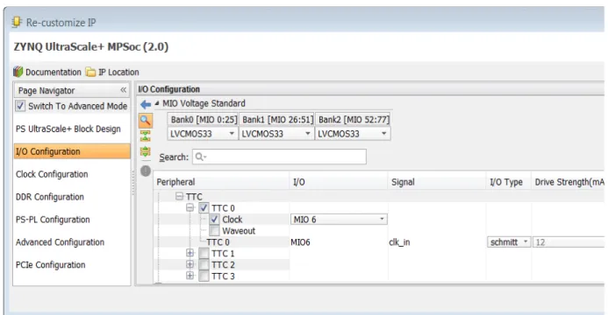The width and height of the screenshot is (608, 315).
Task: Click the gray round warning icon
Action: point(146,171)
